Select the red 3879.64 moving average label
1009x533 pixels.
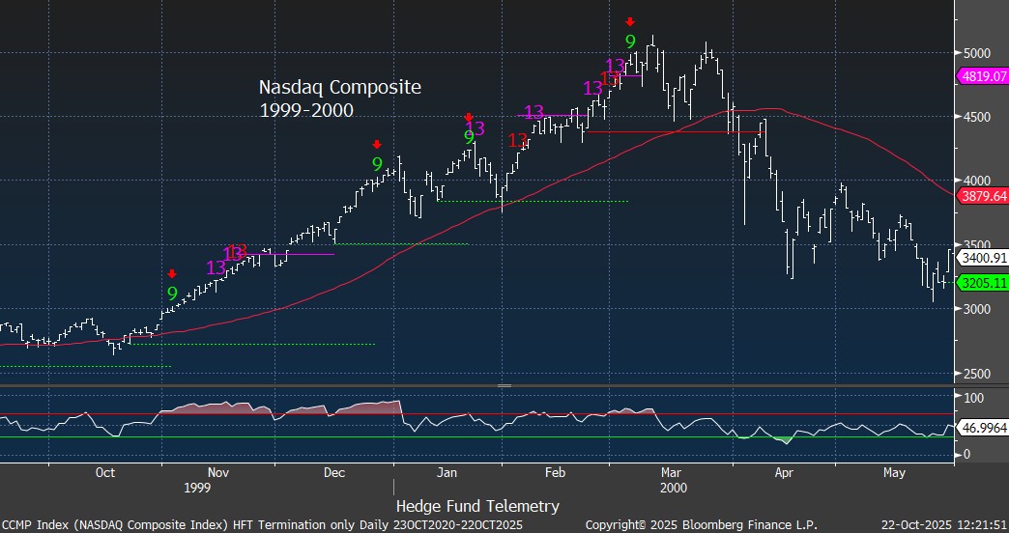(x=982, y=196)
